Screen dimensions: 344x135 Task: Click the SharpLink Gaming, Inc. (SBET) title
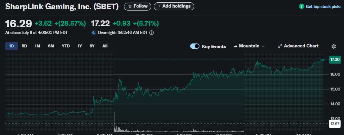click(x=62, y=7)
